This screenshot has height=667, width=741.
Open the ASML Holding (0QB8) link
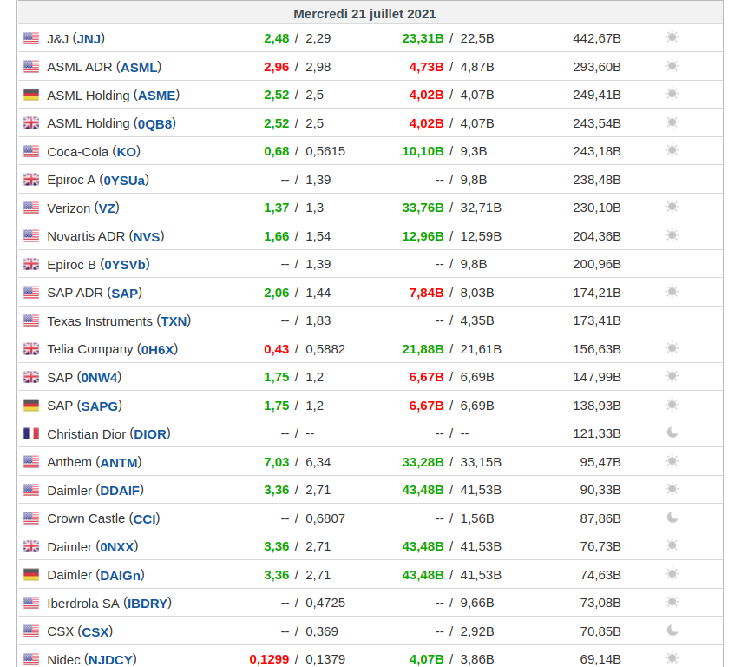click(x=154, y=123)
